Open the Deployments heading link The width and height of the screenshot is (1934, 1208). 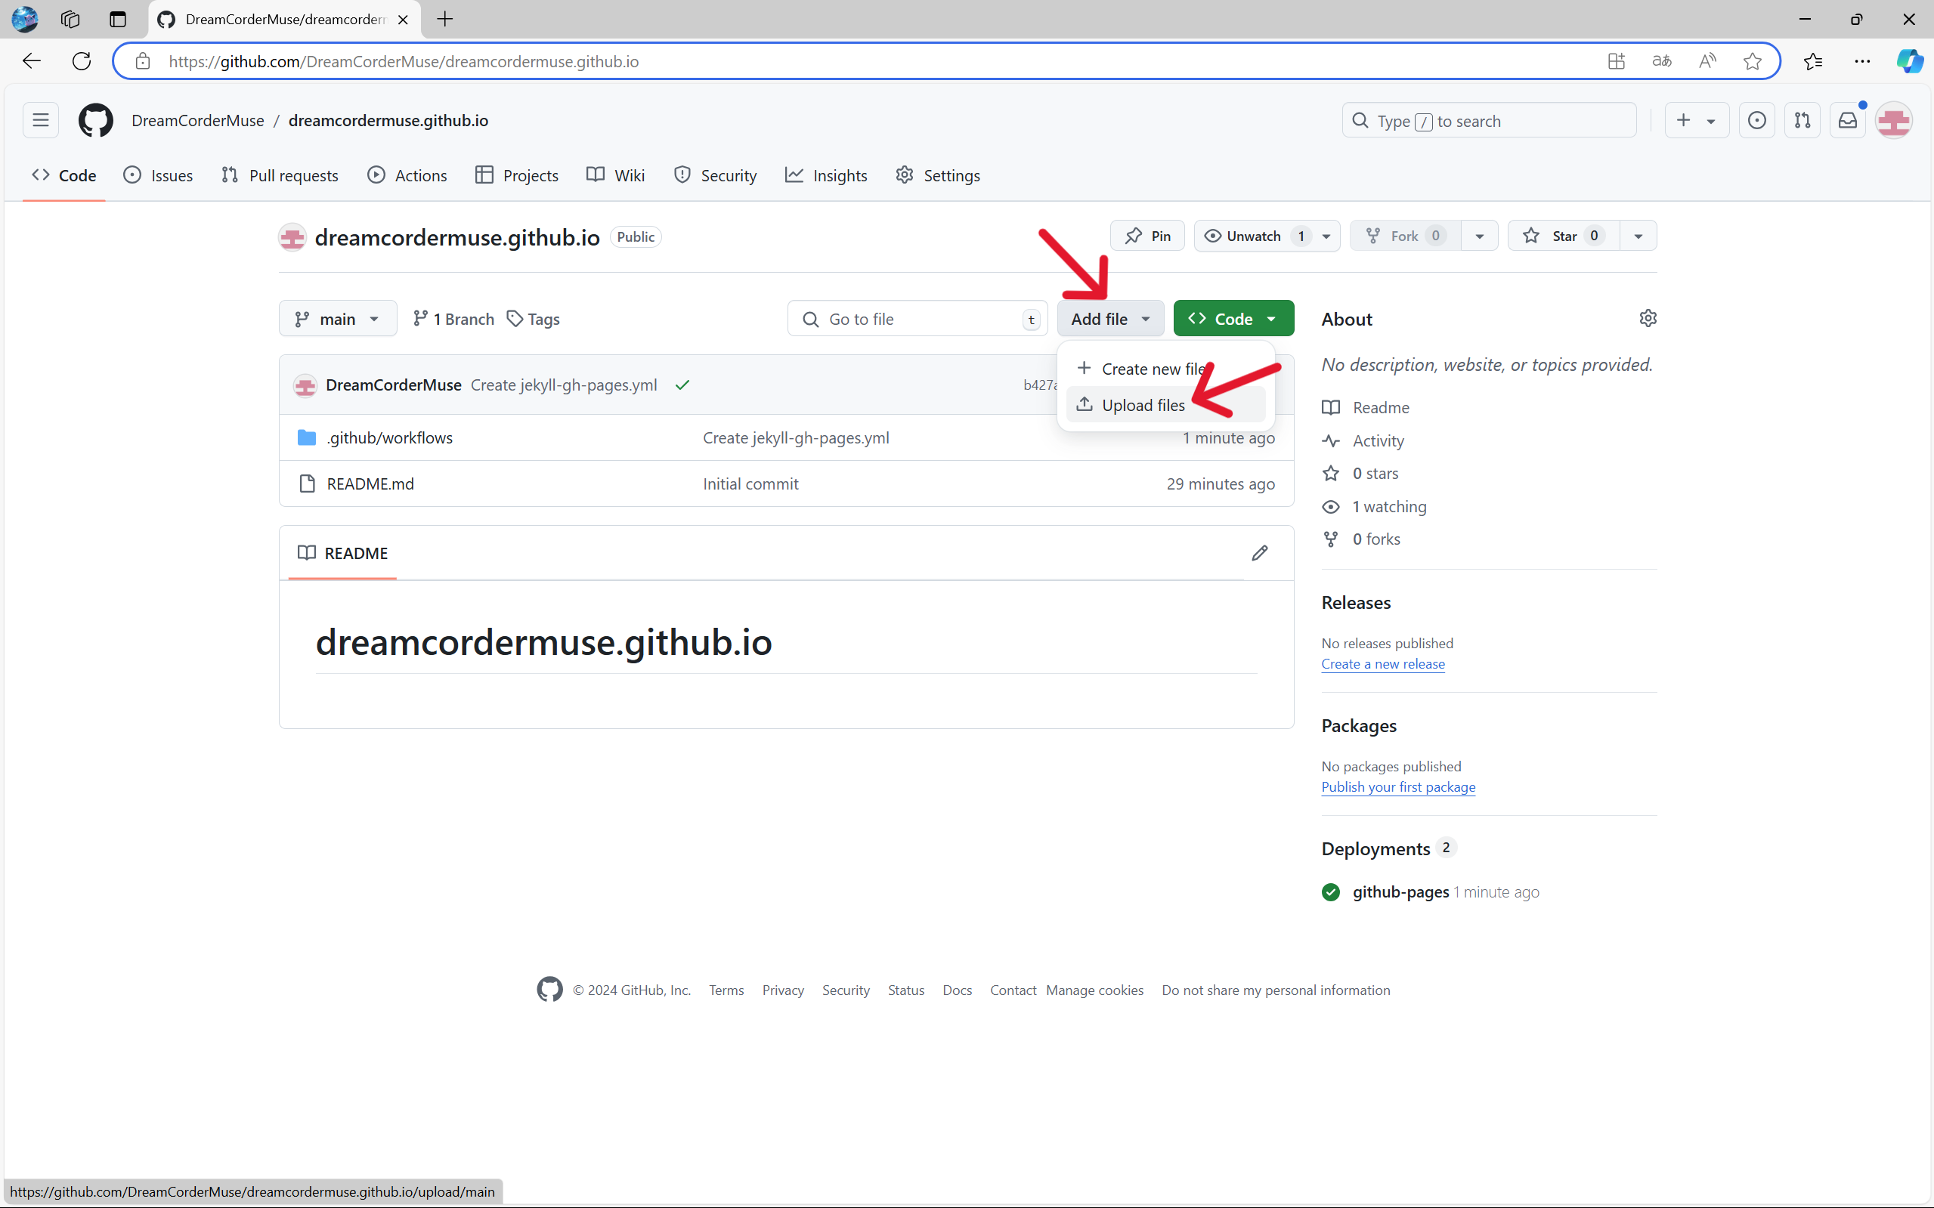[1375, 848]
